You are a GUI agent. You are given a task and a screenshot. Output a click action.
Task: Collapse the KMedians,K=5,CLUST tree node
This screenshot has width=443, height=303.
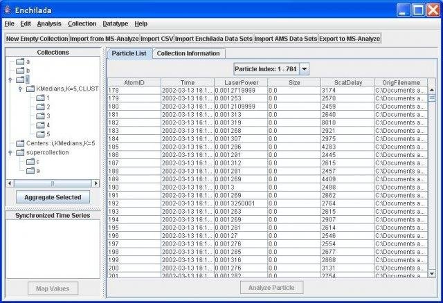click(x=20, y=89)
